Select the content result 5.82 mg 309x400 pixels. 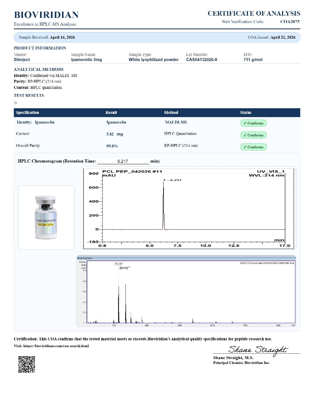115,134
